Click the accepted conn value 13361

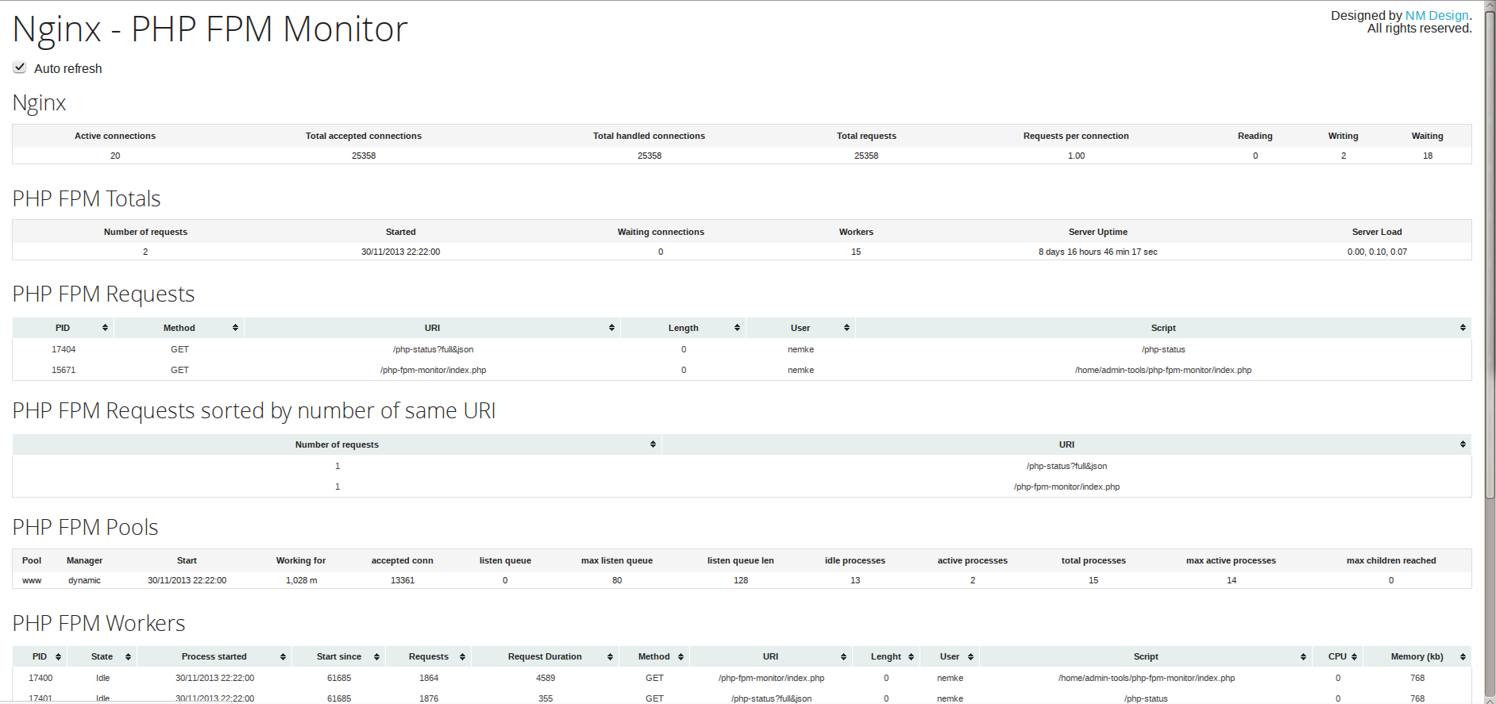403,580
